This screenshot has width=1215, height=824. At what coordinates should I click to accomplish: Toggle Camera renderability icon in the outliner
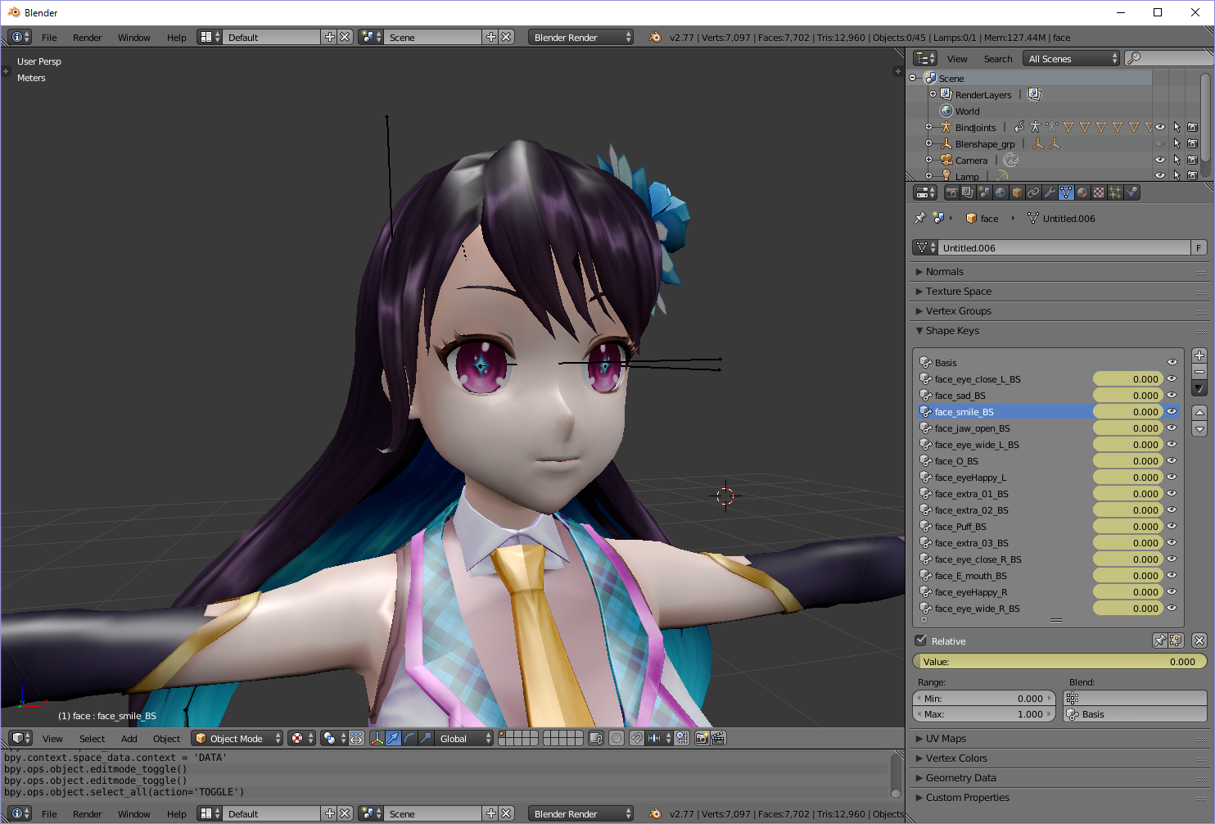point(1192,160)
